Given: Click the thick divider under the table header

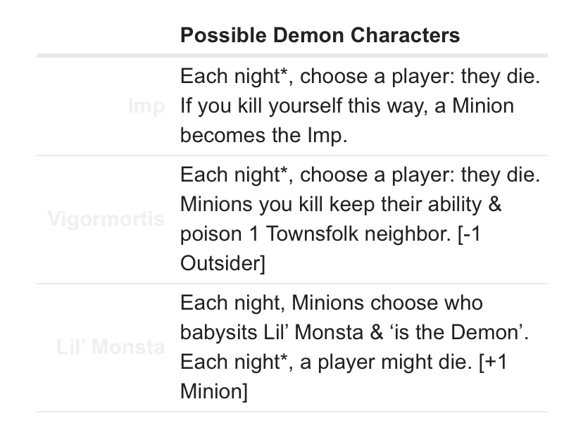Looking at the screenshot, I should tap(292, 56).
